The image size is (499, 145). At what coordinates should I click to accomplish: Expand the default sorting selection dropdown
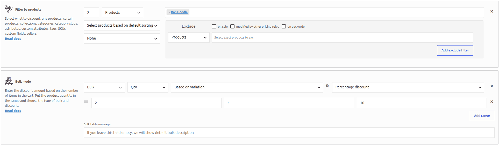(122, 26)
